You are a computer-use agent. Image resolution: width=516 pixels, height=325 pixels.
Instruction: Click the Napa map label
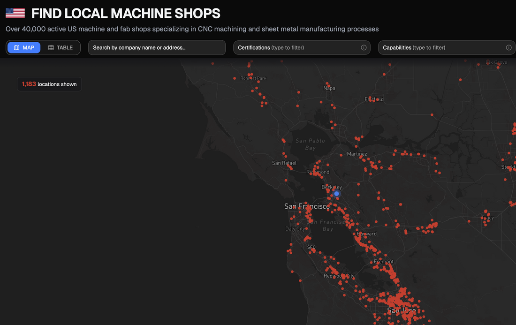coord(329,88)
